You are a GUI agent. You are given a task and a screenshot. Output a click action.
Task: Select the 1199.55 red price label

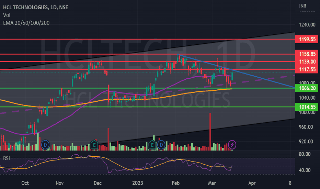(307, 39)
